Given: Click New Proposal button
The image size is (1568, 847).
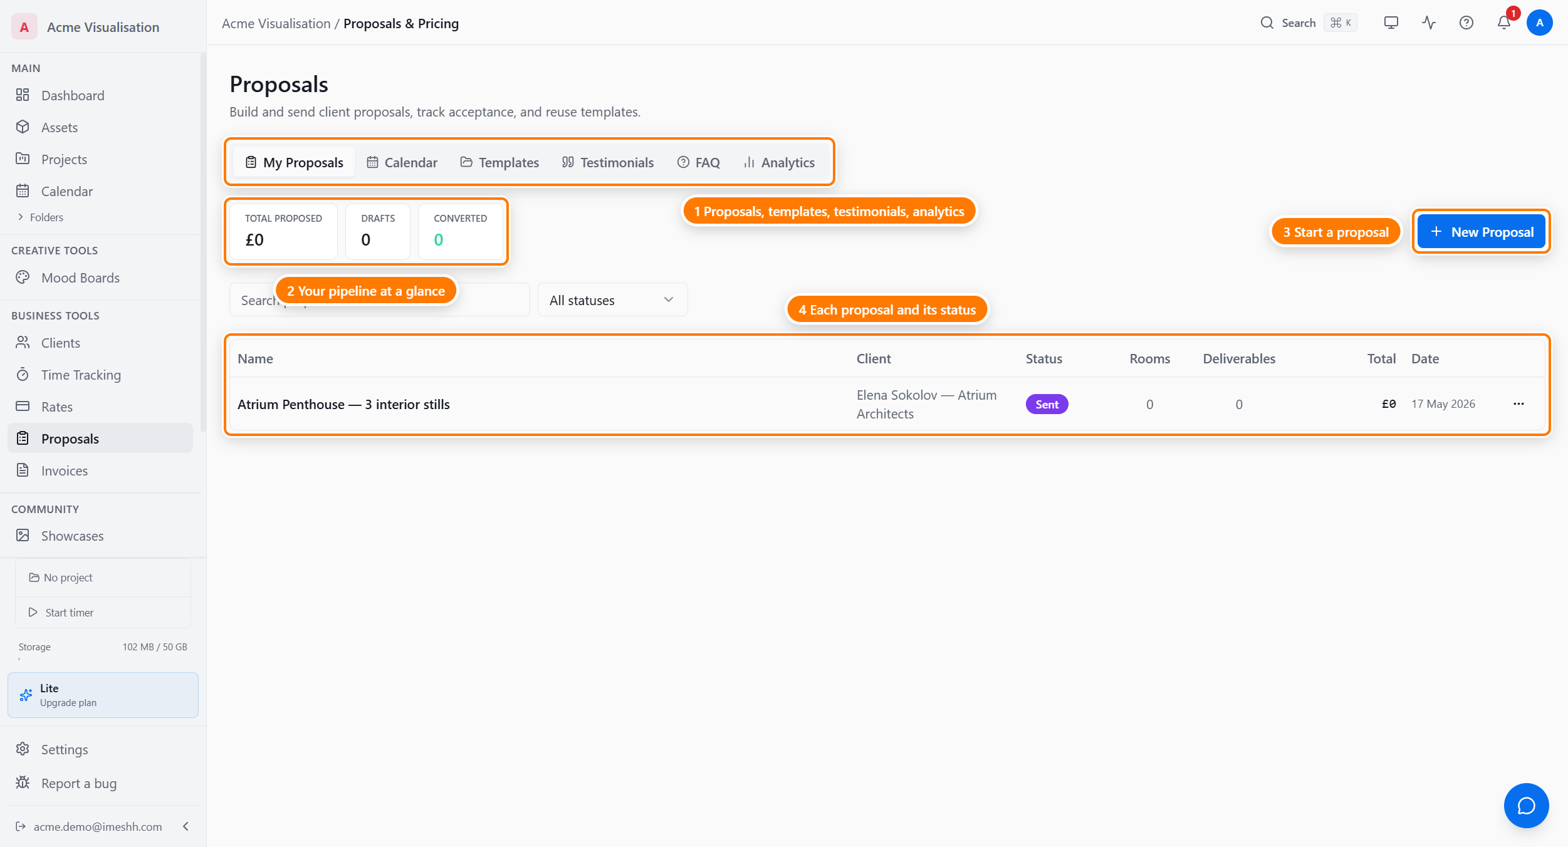Looking at the screenshot, I should [1482, 232].
